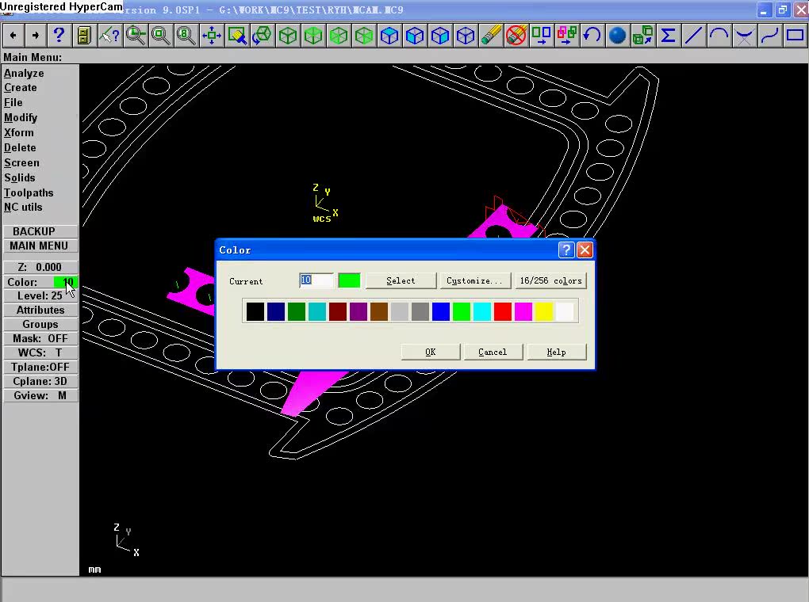
Task: Toggle the 16/256 colors button
Action: pos(550,280)
